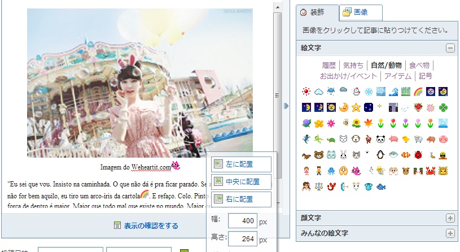This screenshot has width=460, height=252.
Task: Insert the bow and arrow emoji
Action: [x=344, y=186]
